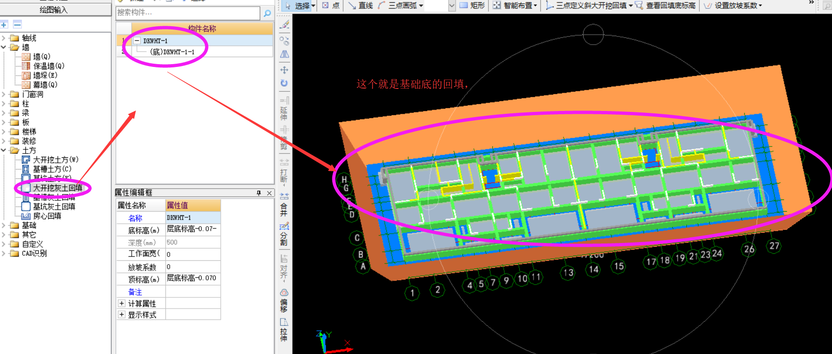Open the dropdown arrow beside 选择
Screen dimensions: 832x354
313,6
